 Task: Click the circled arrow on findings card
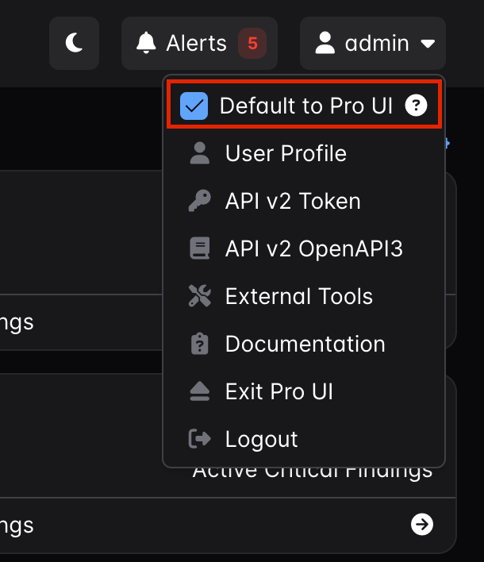tap(422, 525)
